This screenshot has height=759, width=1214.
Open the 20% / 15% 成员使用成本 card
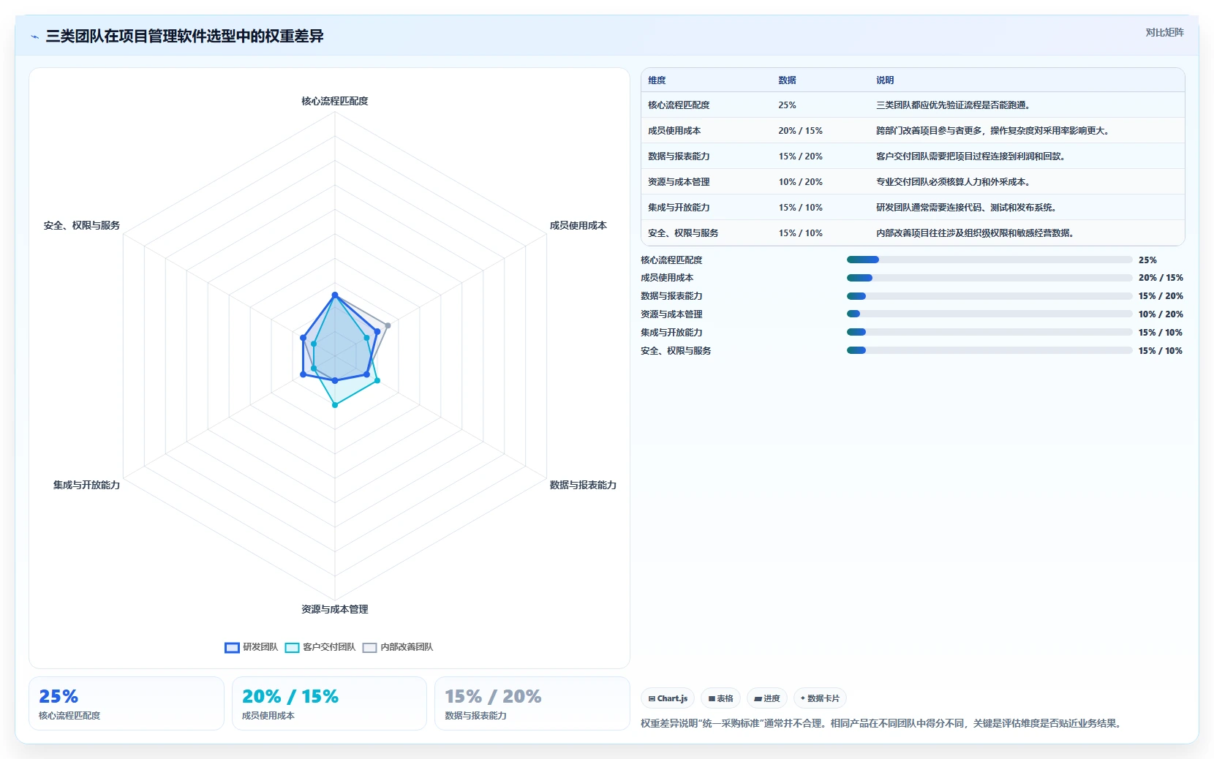(329, 703)
